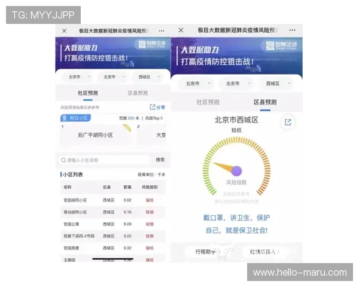The height and width of the screenshot is (287, 359).
Task: Open the three-dots menu on left screen
Action: tap(162, 30)
